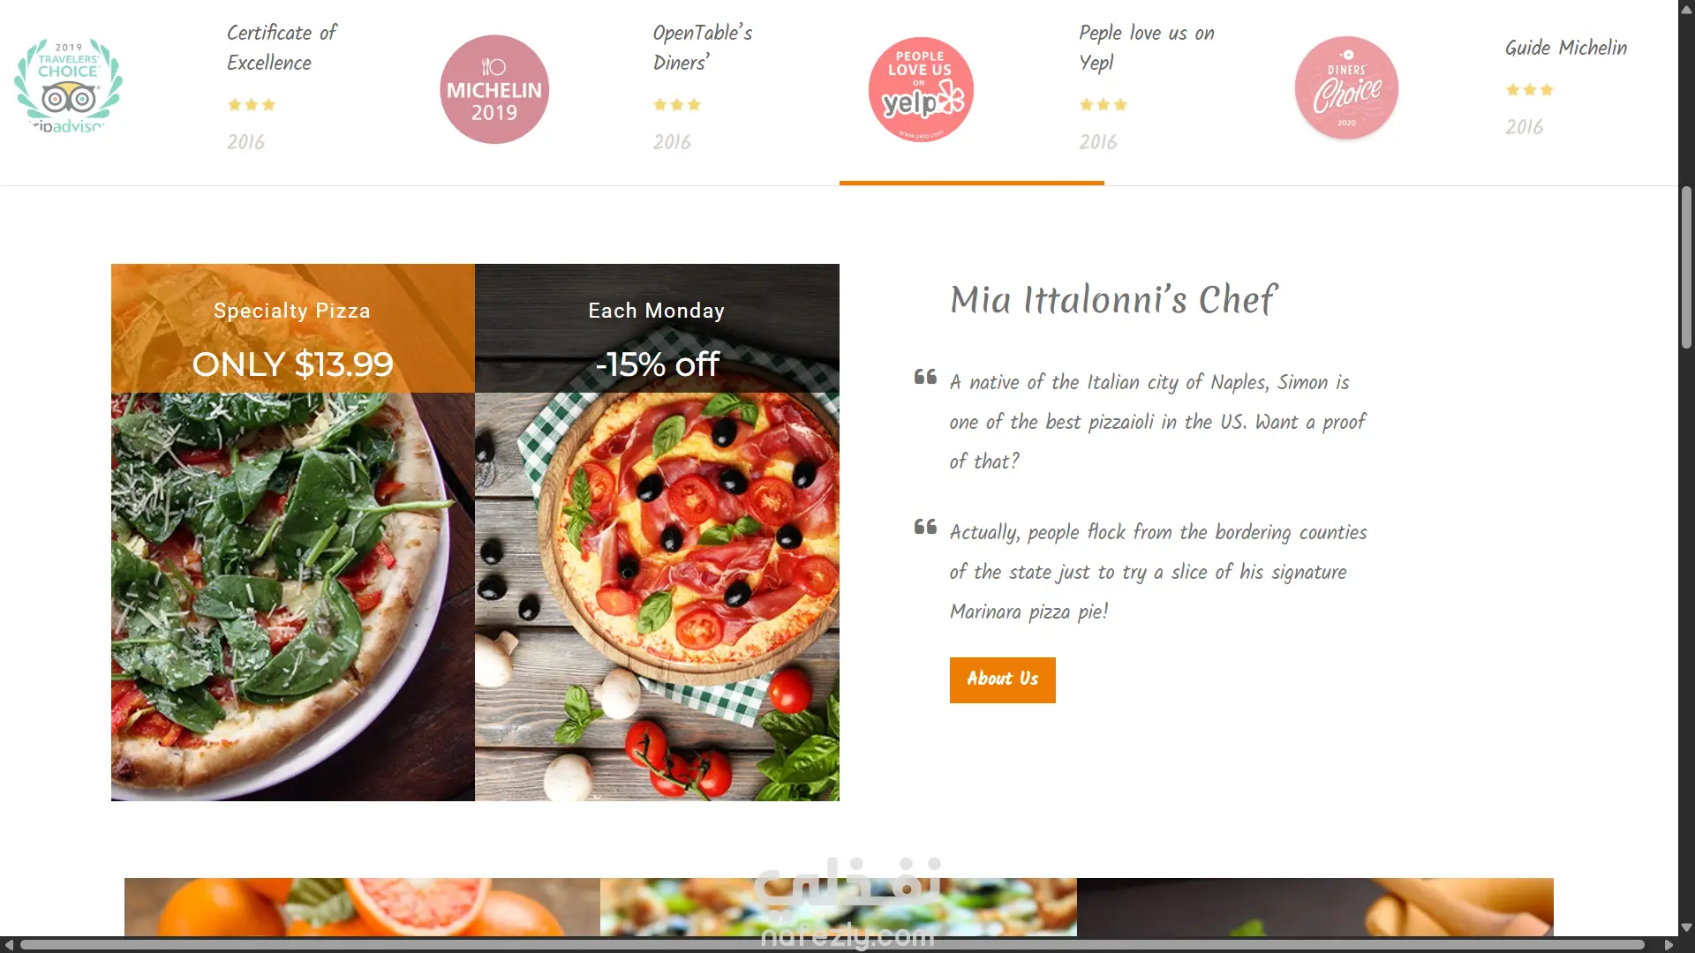Click the Michelin 2019 badge
This screenshot has height=953, width=1695.
pyautogui.click(x=494, y=89)
